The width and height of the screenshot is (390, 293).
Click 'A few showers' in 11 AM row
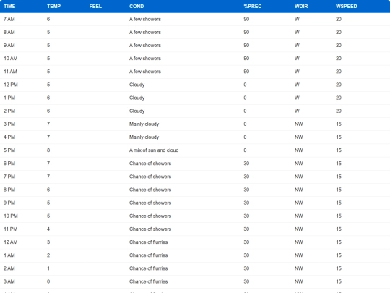(x=145, y=72)
